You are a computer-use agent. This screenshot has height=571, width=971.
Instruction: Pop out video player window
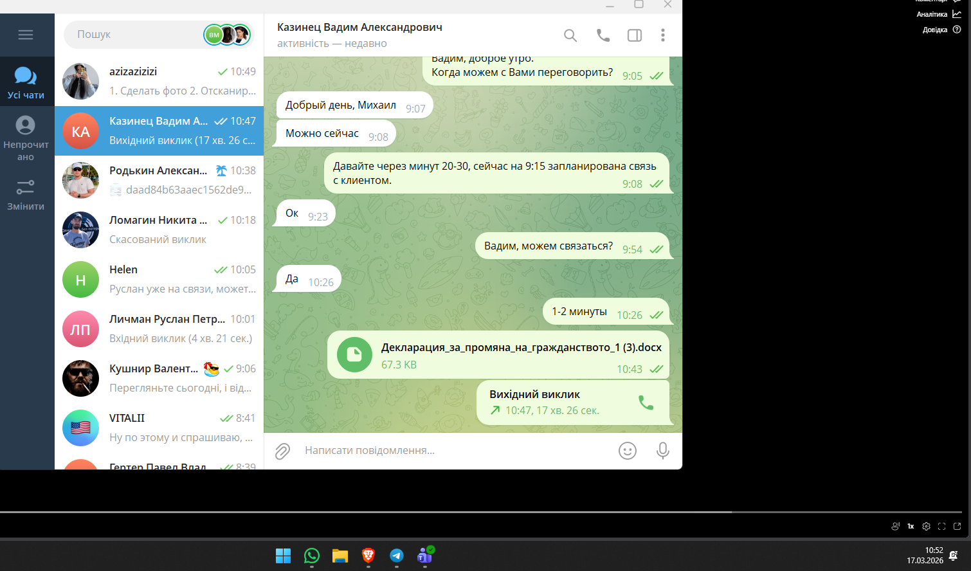957,526
